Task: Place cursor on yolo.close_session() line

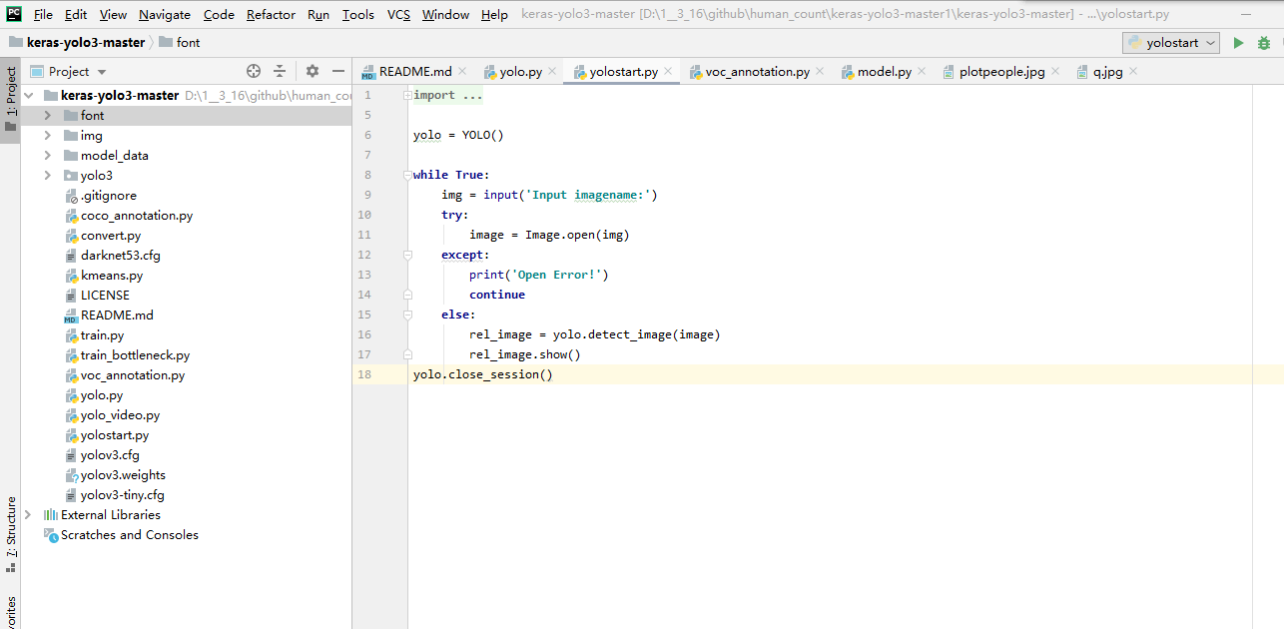Action: (x=483, y=374)
